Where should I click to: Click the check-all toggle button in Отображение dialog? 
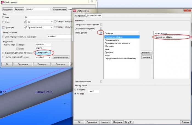click(x=128, y=122)
